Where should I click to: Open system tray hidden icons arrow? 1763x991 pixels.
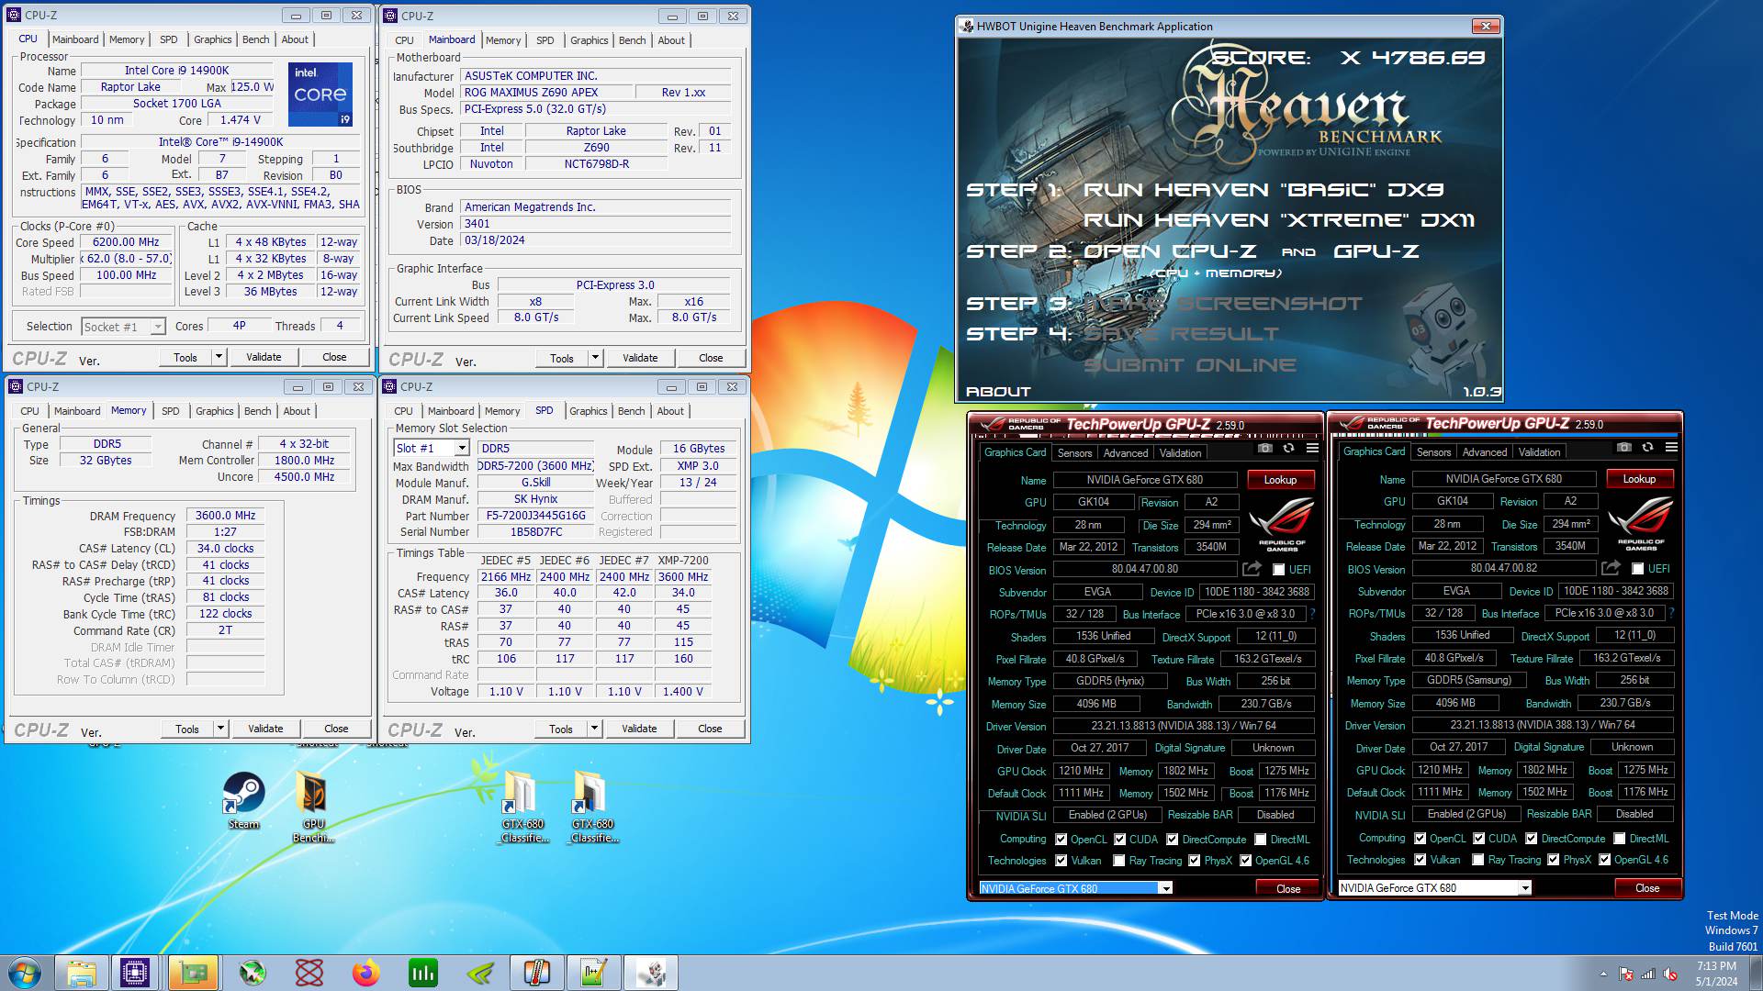click(1604, 974)
